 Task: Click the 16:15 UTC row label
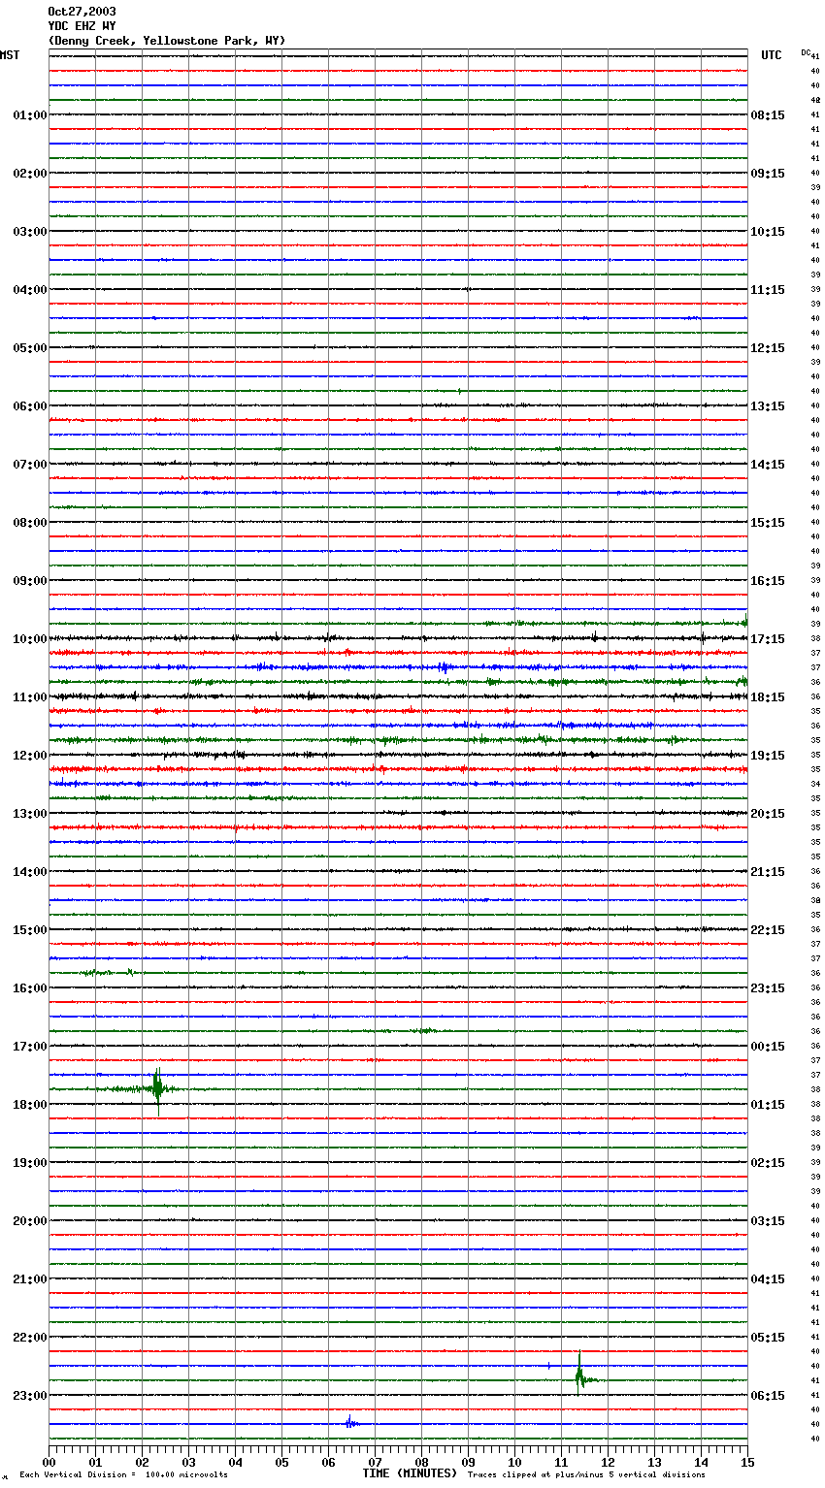coord(768,581)
